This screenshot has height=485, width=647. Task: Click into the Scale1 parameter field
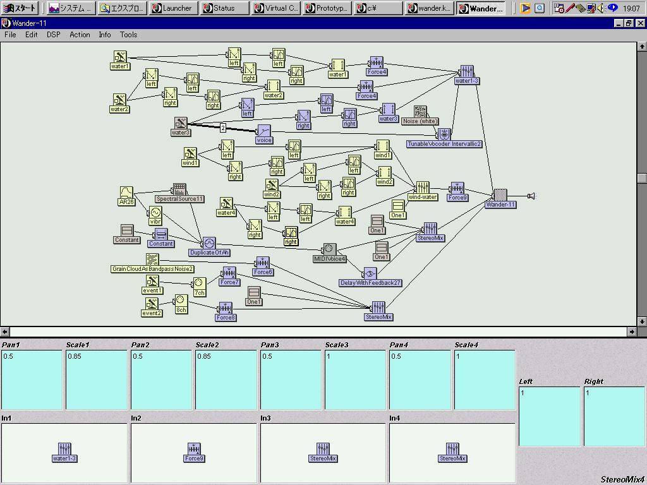coord(97,380)
